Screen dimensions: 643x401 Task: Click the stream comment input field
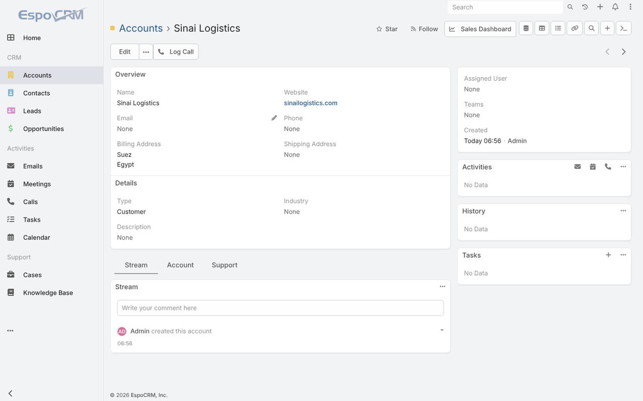[280, 308]
